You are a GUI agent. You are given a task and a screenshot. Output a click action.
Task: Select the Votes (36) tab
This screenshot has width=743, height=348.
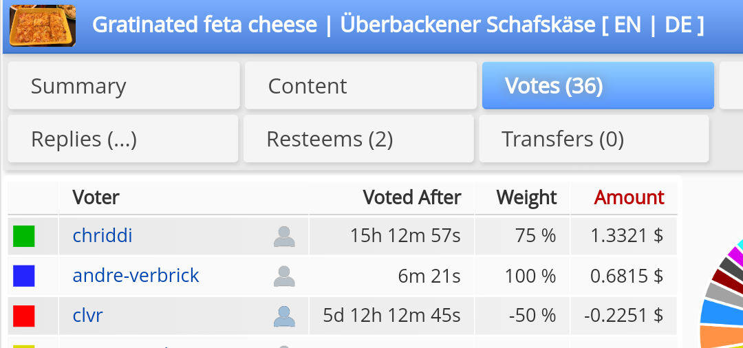click(x=598, y=86)
